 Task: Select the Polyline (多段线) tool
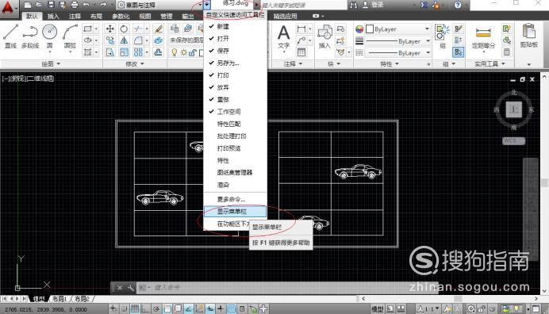[30, 36]
